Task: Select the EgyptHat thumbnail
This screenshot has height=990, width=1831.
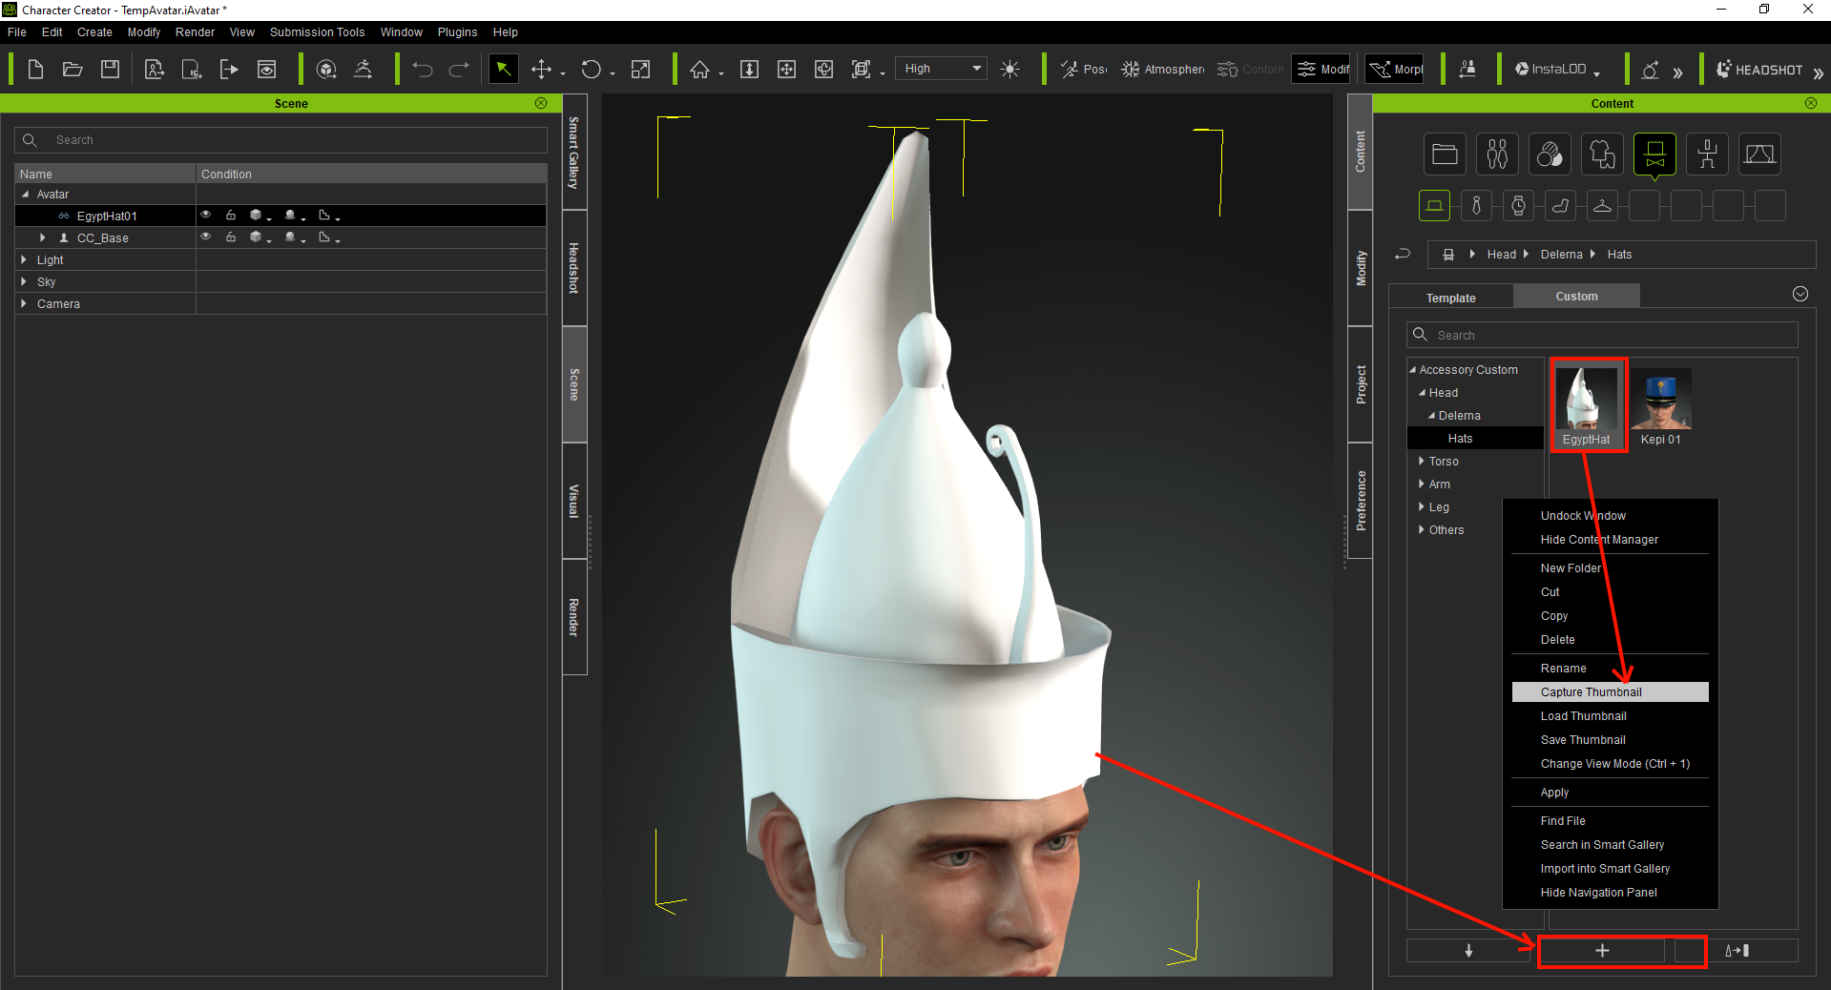Action: pos(1587,405)
